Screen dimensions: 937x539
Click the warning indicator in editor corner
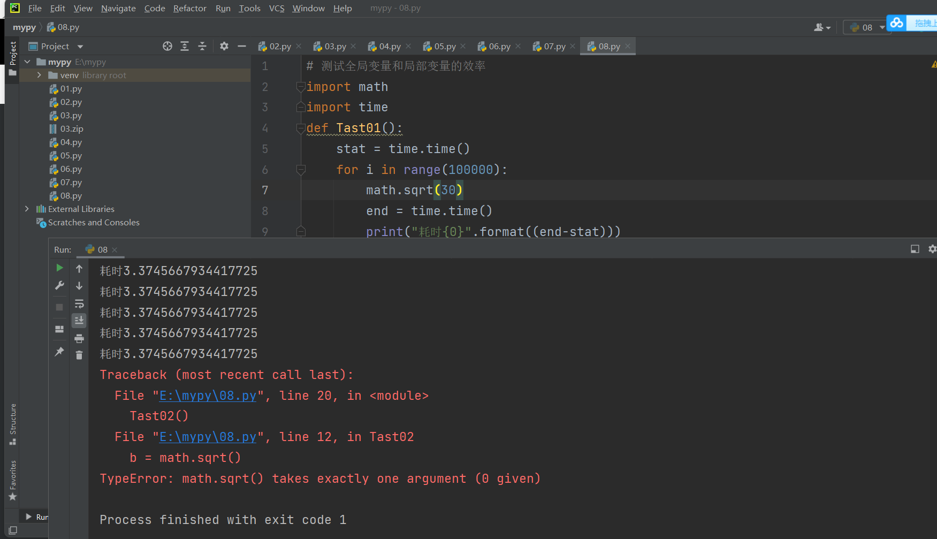point(934,64)
